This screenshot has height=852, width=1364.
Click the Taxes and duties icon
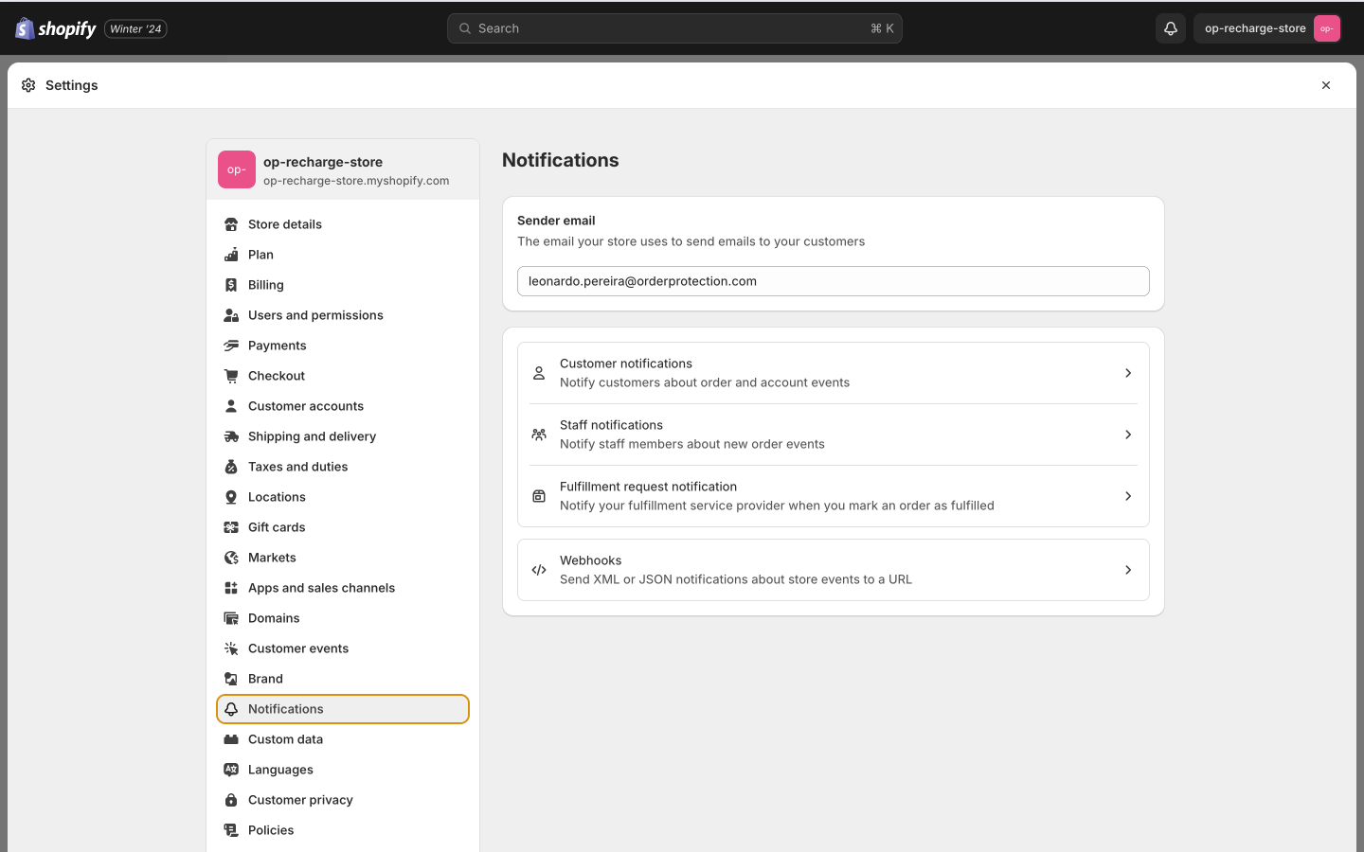pos(231,467)
